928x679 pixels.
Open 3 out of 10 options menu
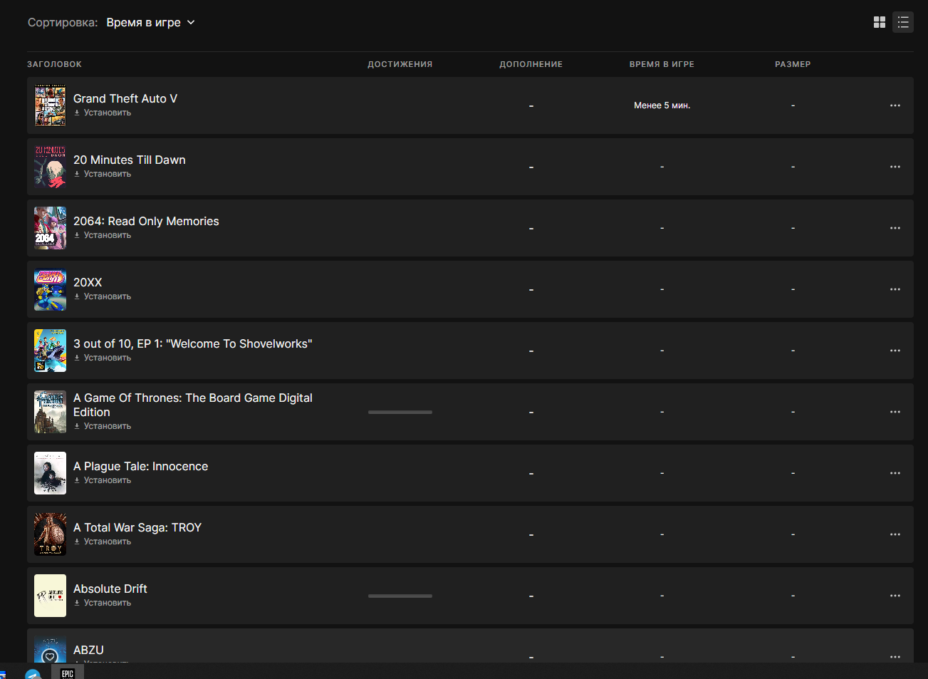tap(895, 351)
